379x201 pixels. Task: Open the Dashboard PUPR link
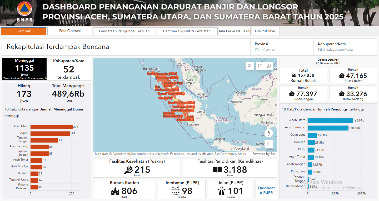tap(266, 190)
